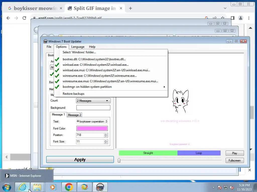Screen dimensions: 257x192
Task: Click the muted volume tray icon
Action: click(232, 187)
